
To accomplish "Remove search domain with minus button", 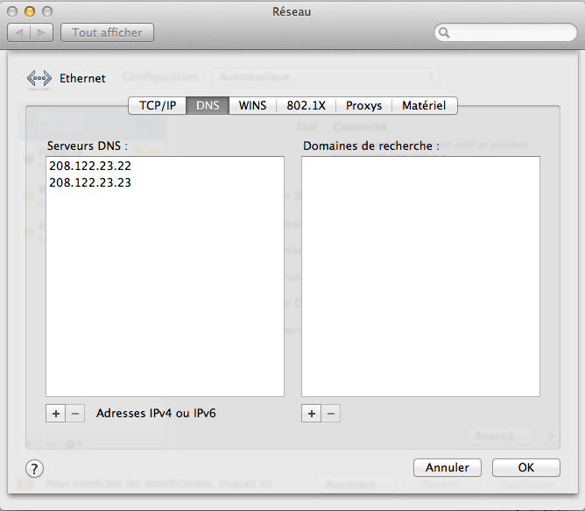I will pyautogui.click(x=330, y=414).
